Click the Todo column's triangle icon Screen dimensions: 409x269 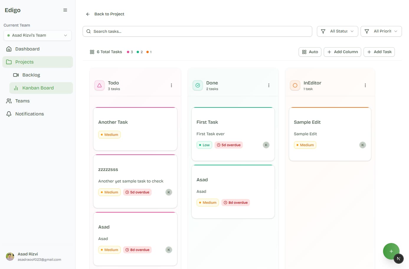(x=99, y=85)
